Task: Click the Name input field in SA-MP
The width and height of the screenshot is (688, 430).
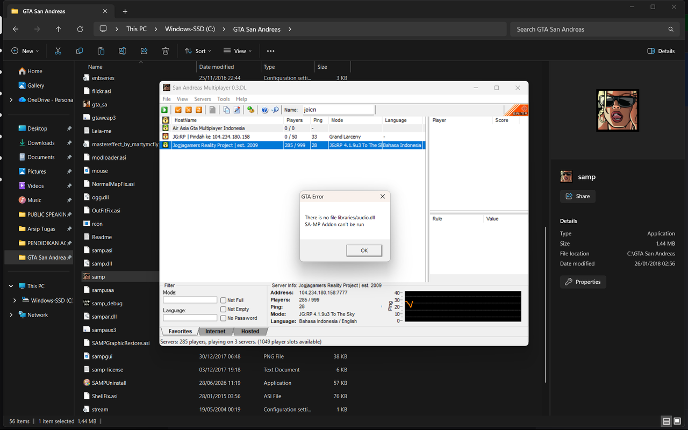Action: pyautogui.click(x=339, y=110)
